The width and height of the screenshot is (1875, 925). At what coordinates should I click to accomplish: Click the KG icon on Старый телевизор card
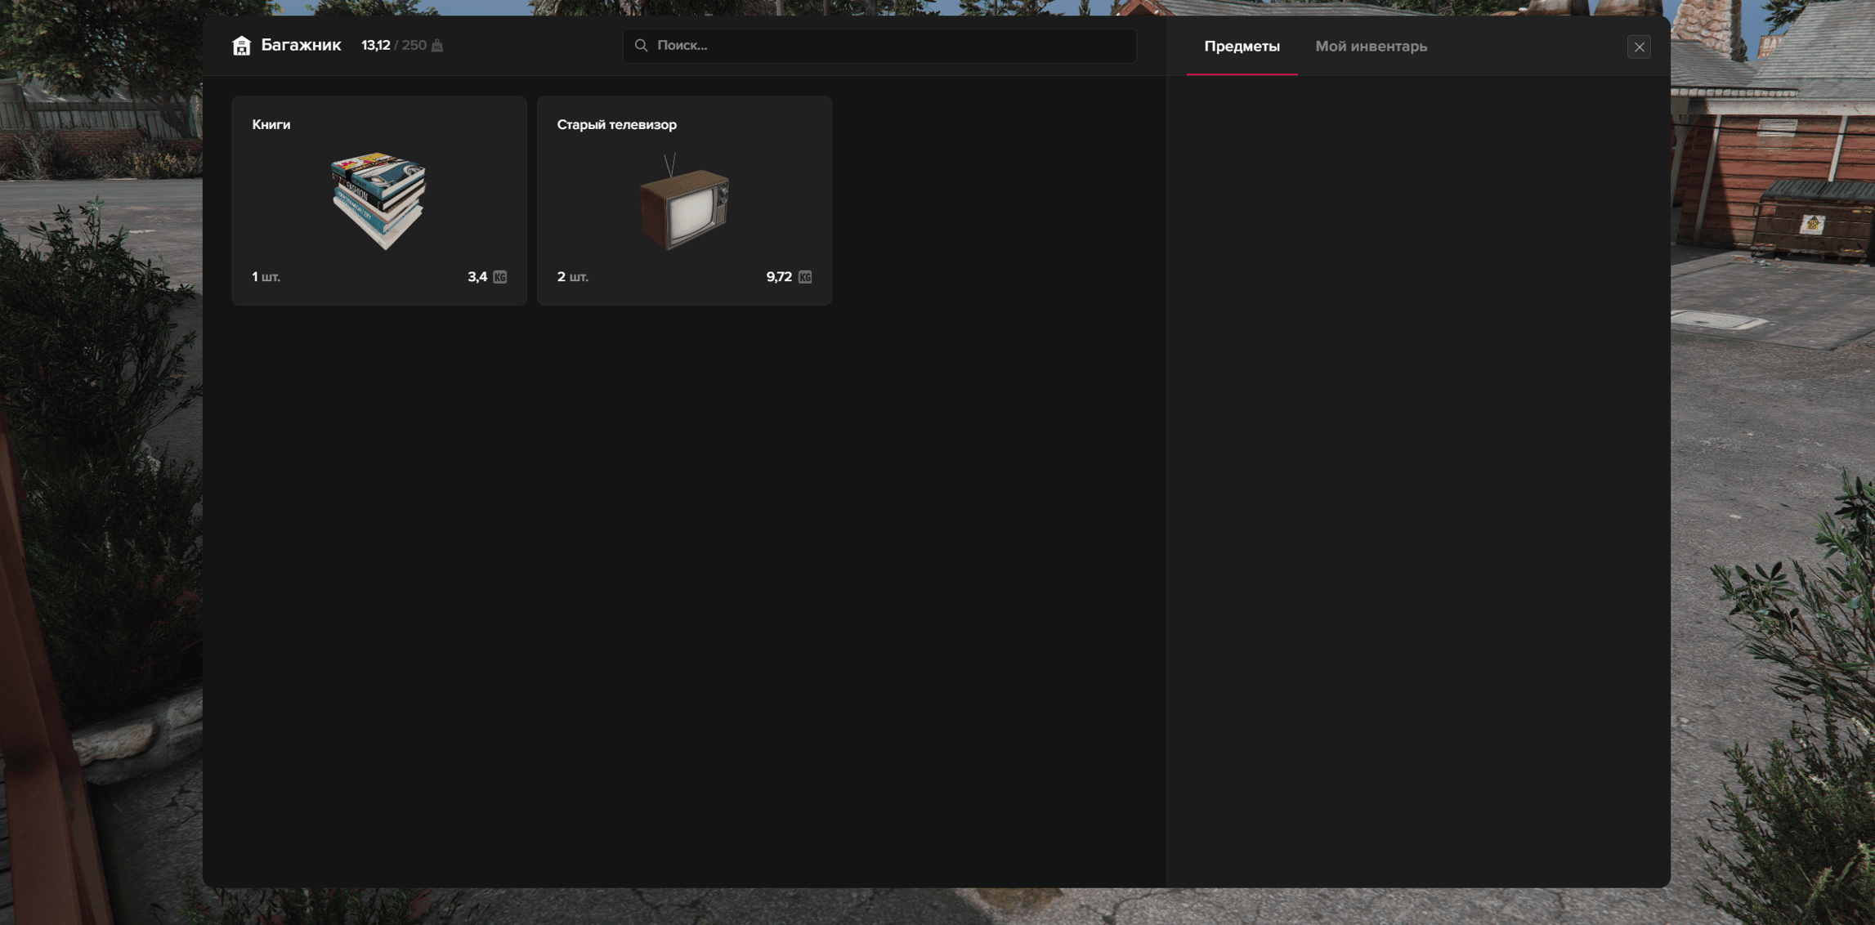[805, 277]
